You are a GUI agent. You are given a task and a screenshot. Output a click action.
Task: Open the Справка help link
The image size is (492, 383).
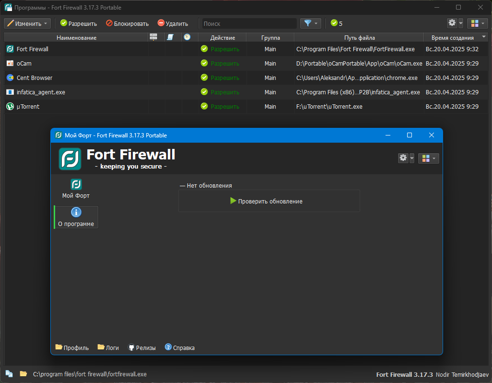(179, 348)
